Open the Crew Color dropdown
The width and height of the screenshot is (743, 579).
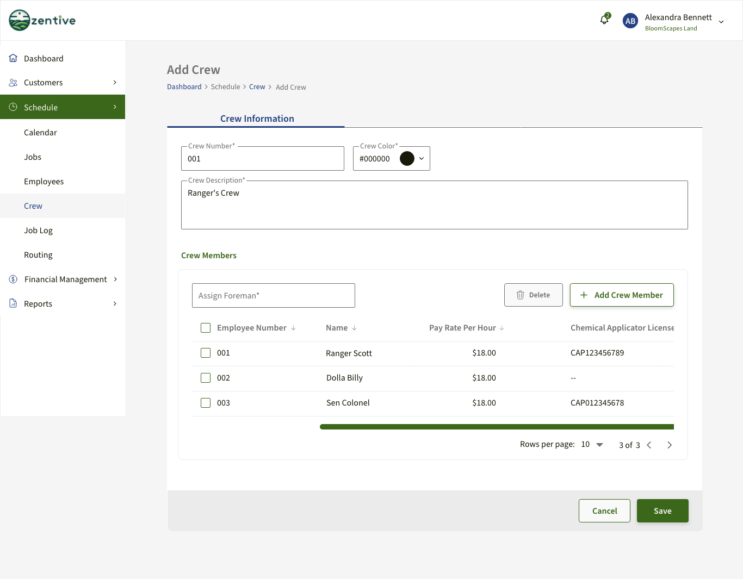point(421,159)
